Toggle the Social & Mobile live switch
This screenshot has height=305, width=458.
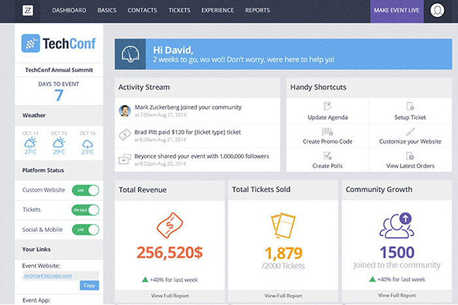click(x=85, y=230)
